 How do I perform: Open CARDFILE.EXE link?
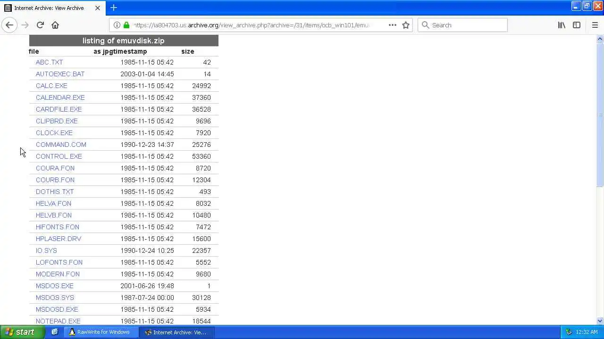[x=59, y=109]
